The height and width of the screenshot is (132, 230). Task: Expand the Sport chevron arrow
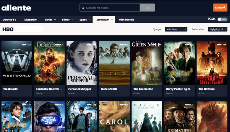pos(89,20)
